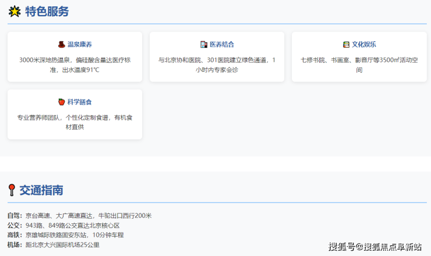Click the hospital icon next to 医养结合
Screen dimensions: 431x256
[x=204, y=44]
